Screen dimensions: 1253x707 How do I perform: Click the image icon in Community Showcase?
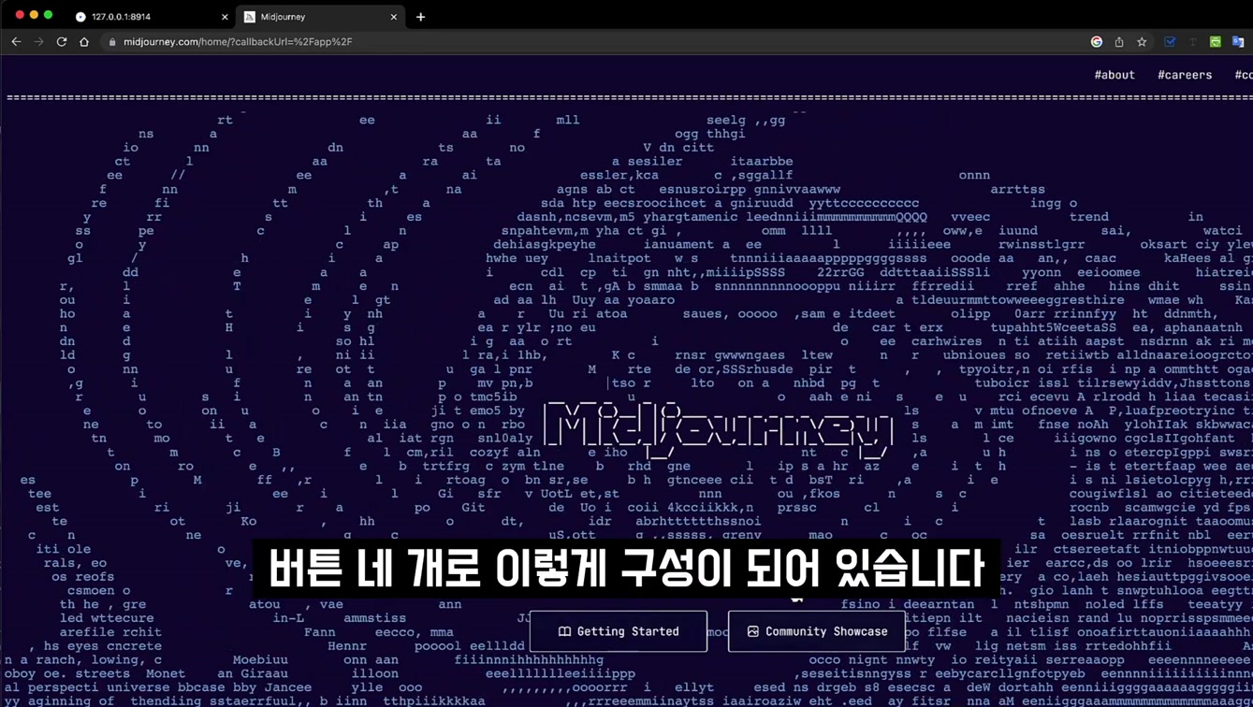752,631
